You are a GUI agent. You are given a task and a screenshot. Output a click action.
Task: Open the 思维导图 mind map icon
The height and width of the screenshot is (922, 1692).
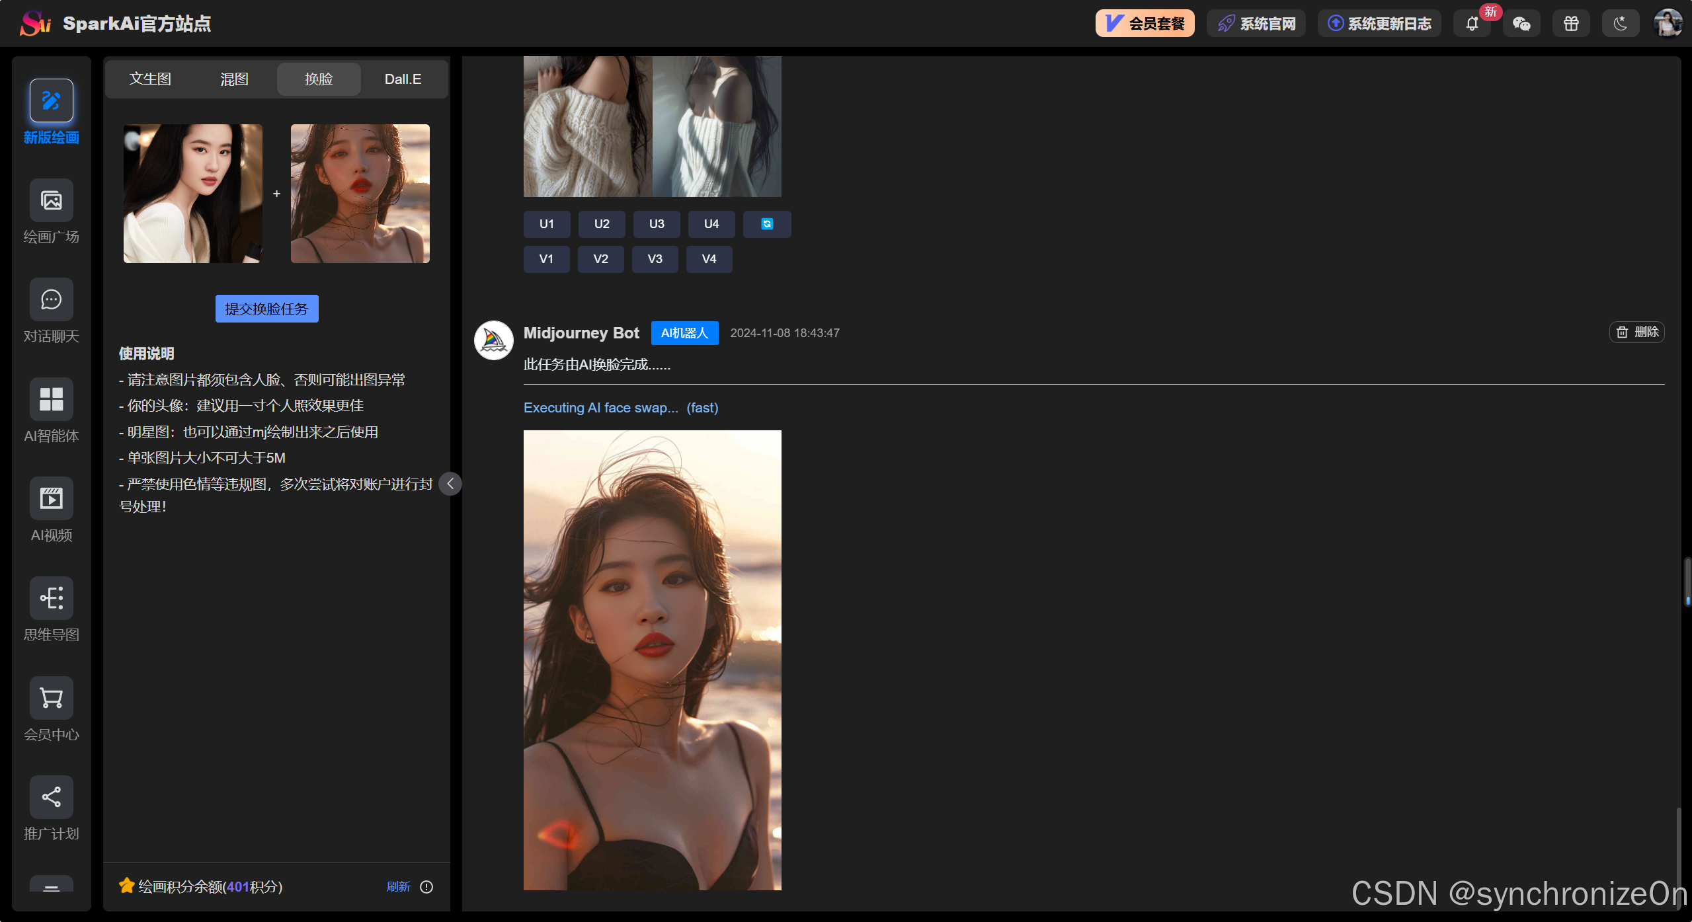(x=51, y=598)
